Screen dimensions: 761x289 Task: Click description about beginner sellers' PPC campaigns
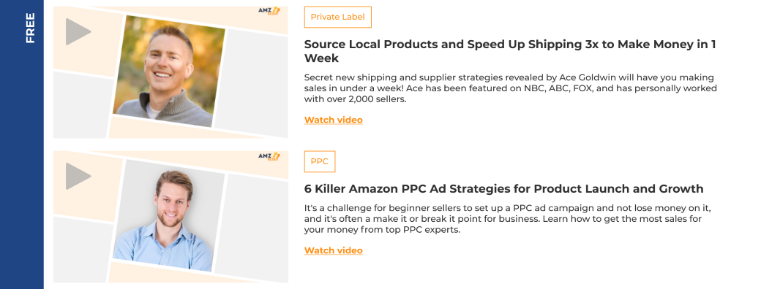click(511, 219)
